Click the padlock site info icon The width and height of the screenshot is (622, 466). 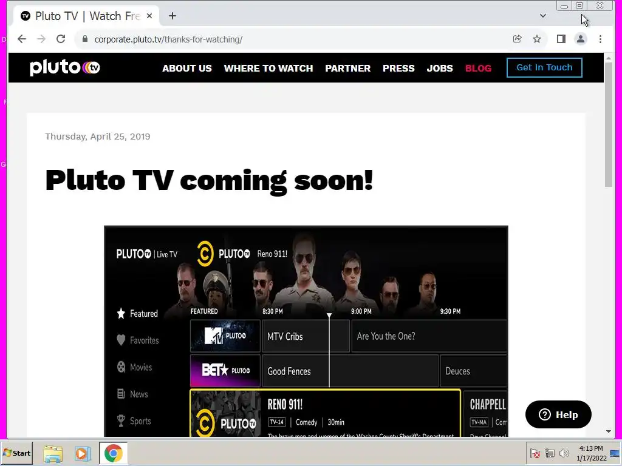[x=85, y=39]
